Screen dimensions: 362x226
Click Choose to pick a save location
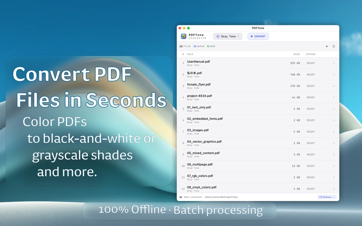pyautogui.click(x=327, y=197)
